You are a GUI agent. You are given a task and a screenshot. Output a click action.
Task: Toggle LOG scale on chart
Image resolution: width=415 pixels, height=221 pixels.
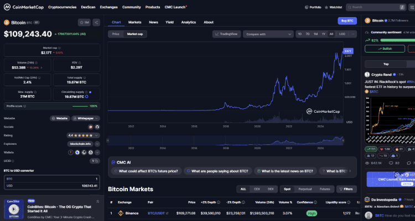[x=342, y=34]
